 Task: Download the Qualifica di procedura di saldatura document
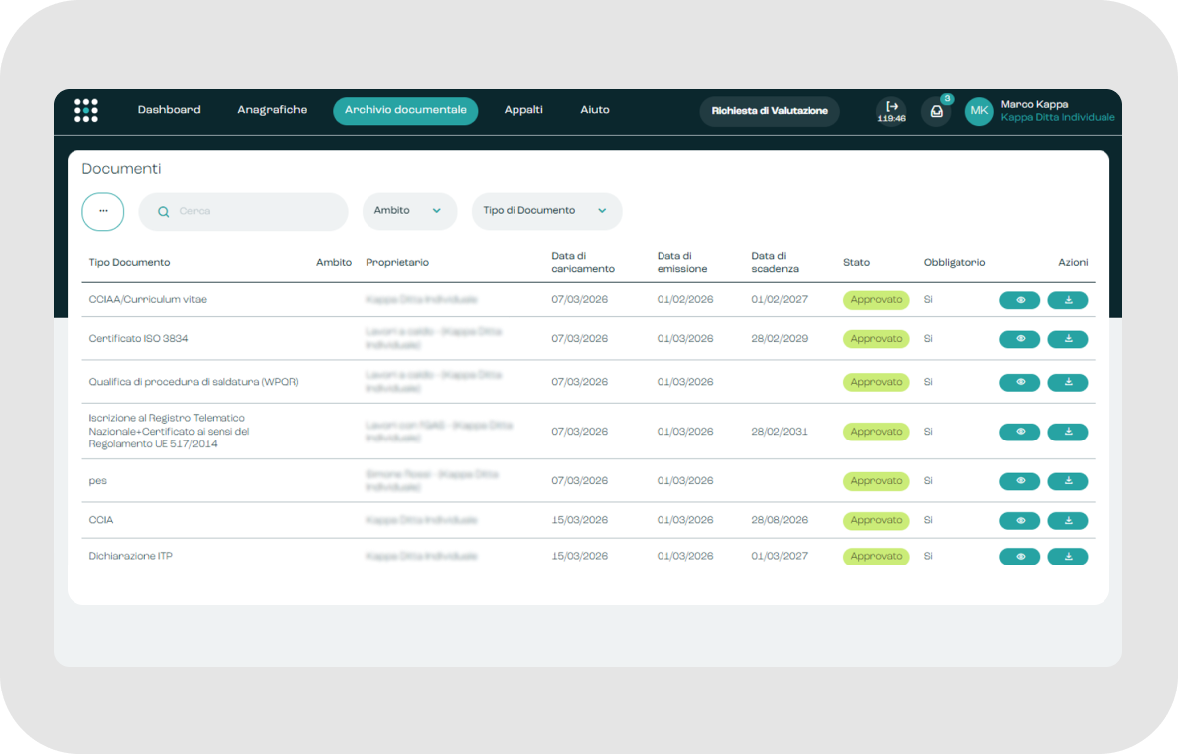tap(1068, 383)
